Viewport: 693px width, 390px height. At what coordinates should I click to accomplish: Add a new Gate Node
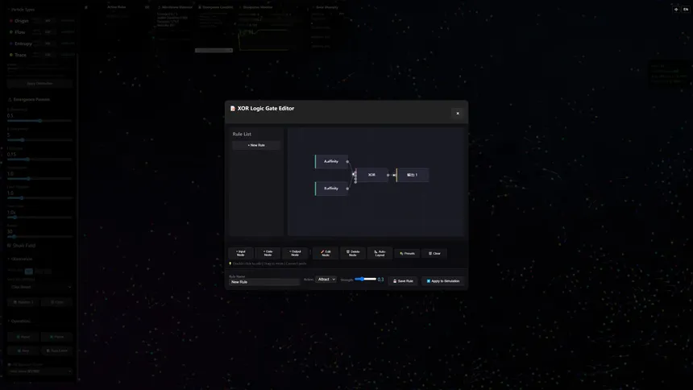[268, 253]
